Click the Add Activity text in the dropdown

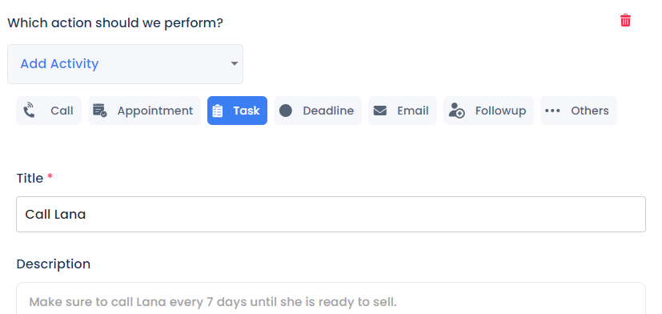[x=59, y=64]
